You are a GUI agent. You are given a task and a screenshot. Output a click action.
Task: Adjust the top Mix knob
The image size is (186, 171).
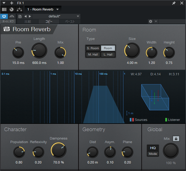60,52
